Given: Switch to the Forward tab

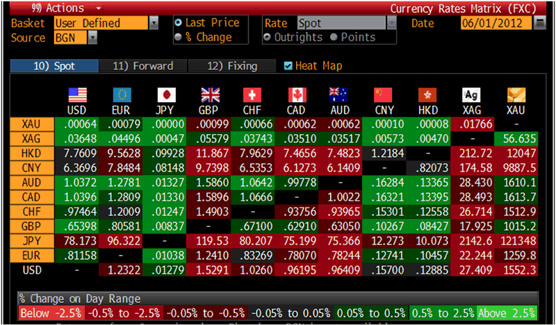Looking at the screenshot, I should click(142, 66).
